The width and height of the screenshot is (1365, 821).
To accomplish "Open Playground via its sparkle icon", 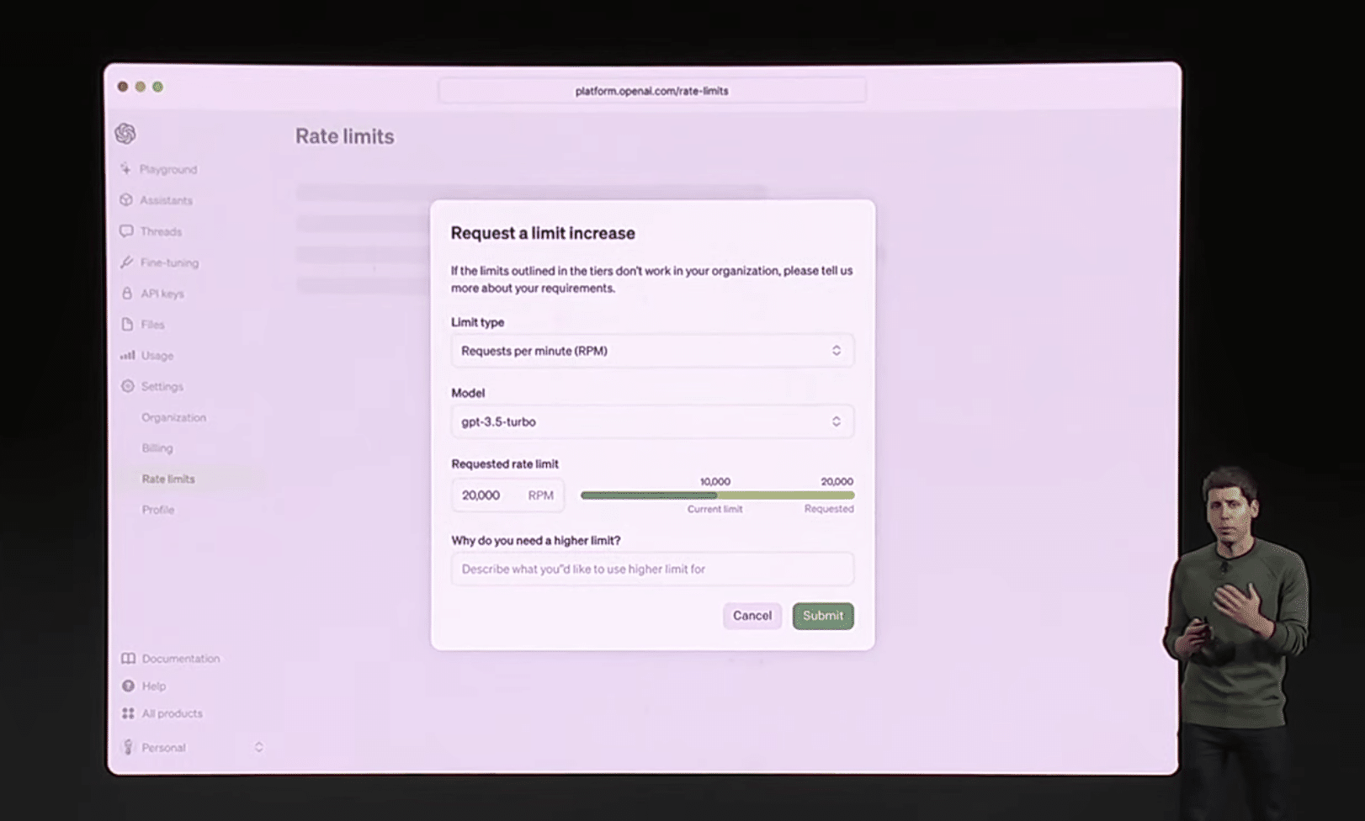I will click(x=125, y=169).
